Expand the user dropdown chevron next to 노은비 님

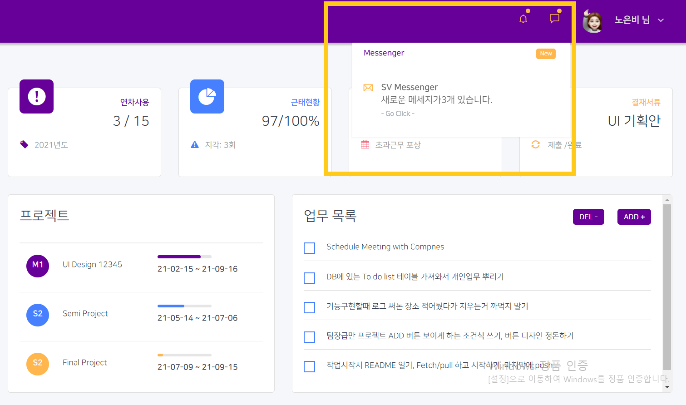click(x=661, y=20)
